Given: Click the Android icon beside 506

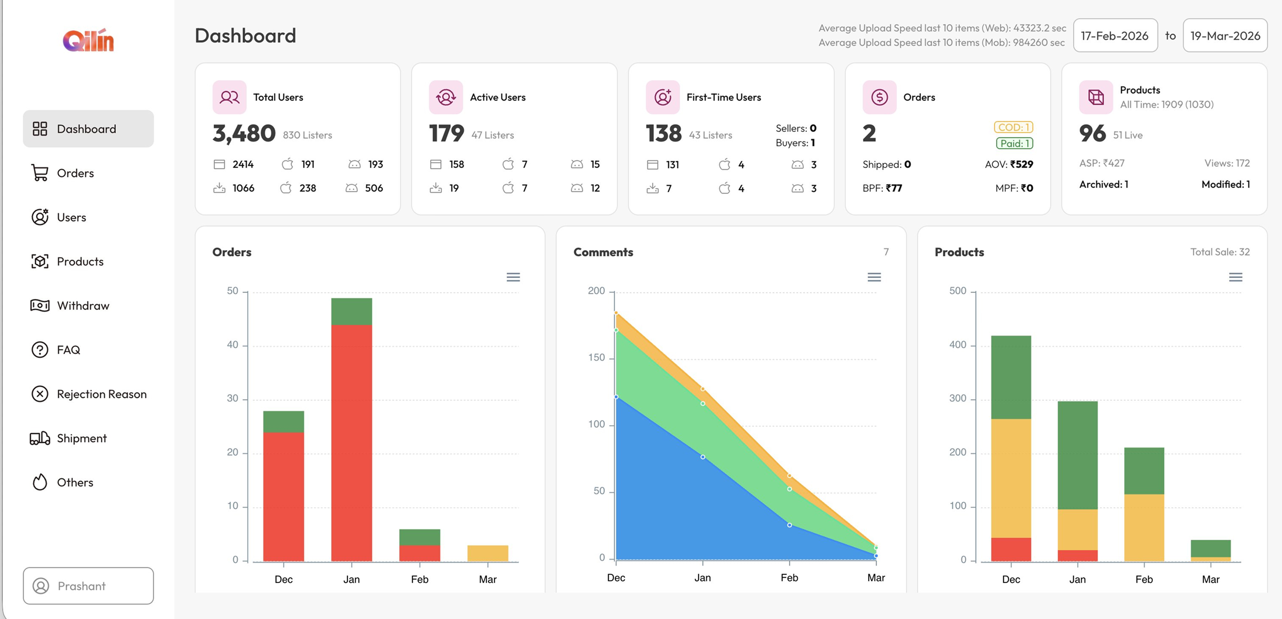Looking at the screenshot, I should (x=352, y=188).
